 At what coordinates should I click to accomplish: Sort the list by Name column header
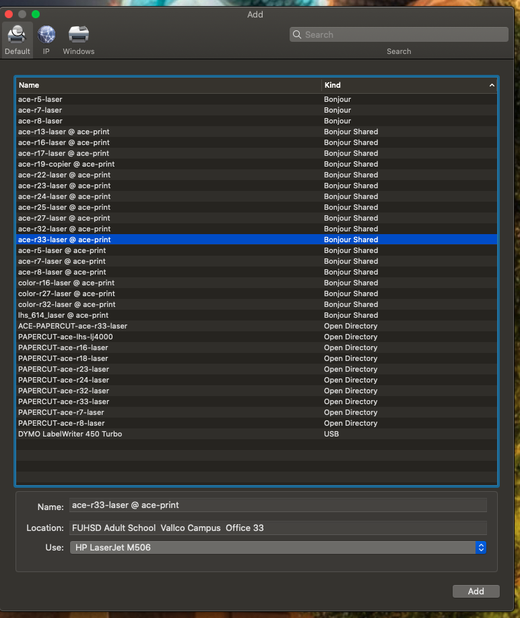[168, 85]
